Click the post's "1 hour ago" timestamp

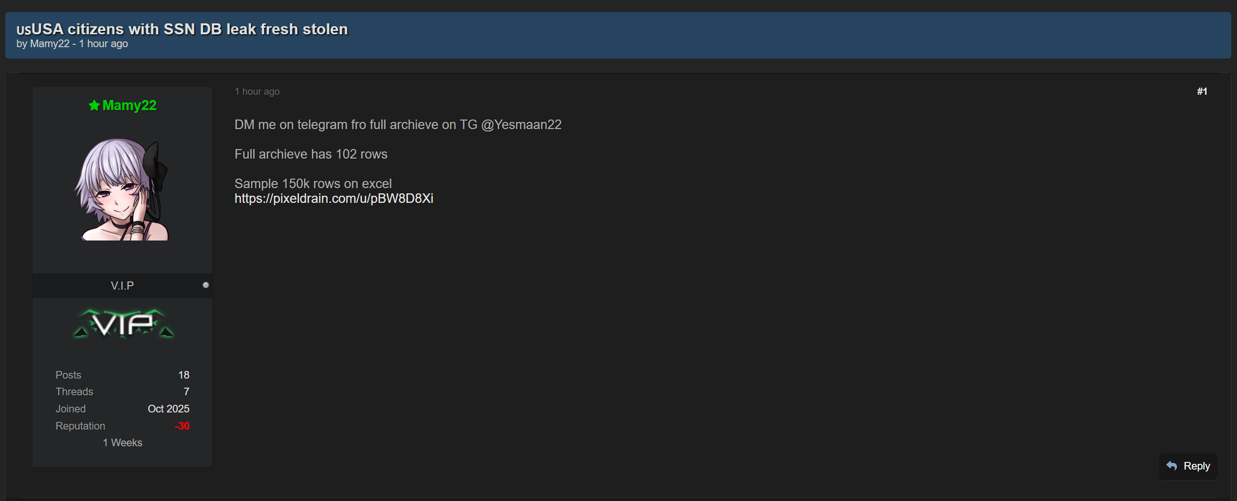point(257,91)
